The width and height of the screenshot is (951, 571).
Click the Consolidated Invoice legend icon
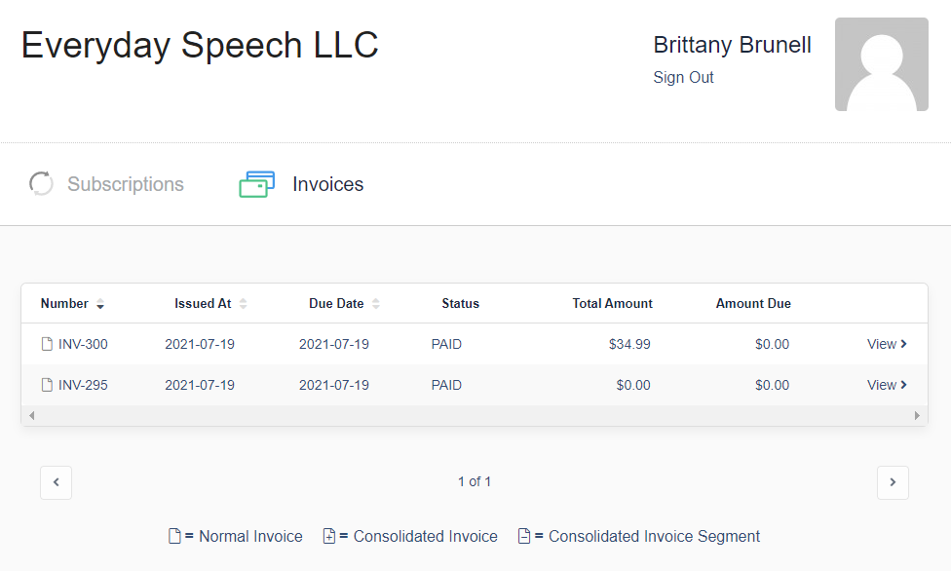pyautogui.click(x=328, y=537)
